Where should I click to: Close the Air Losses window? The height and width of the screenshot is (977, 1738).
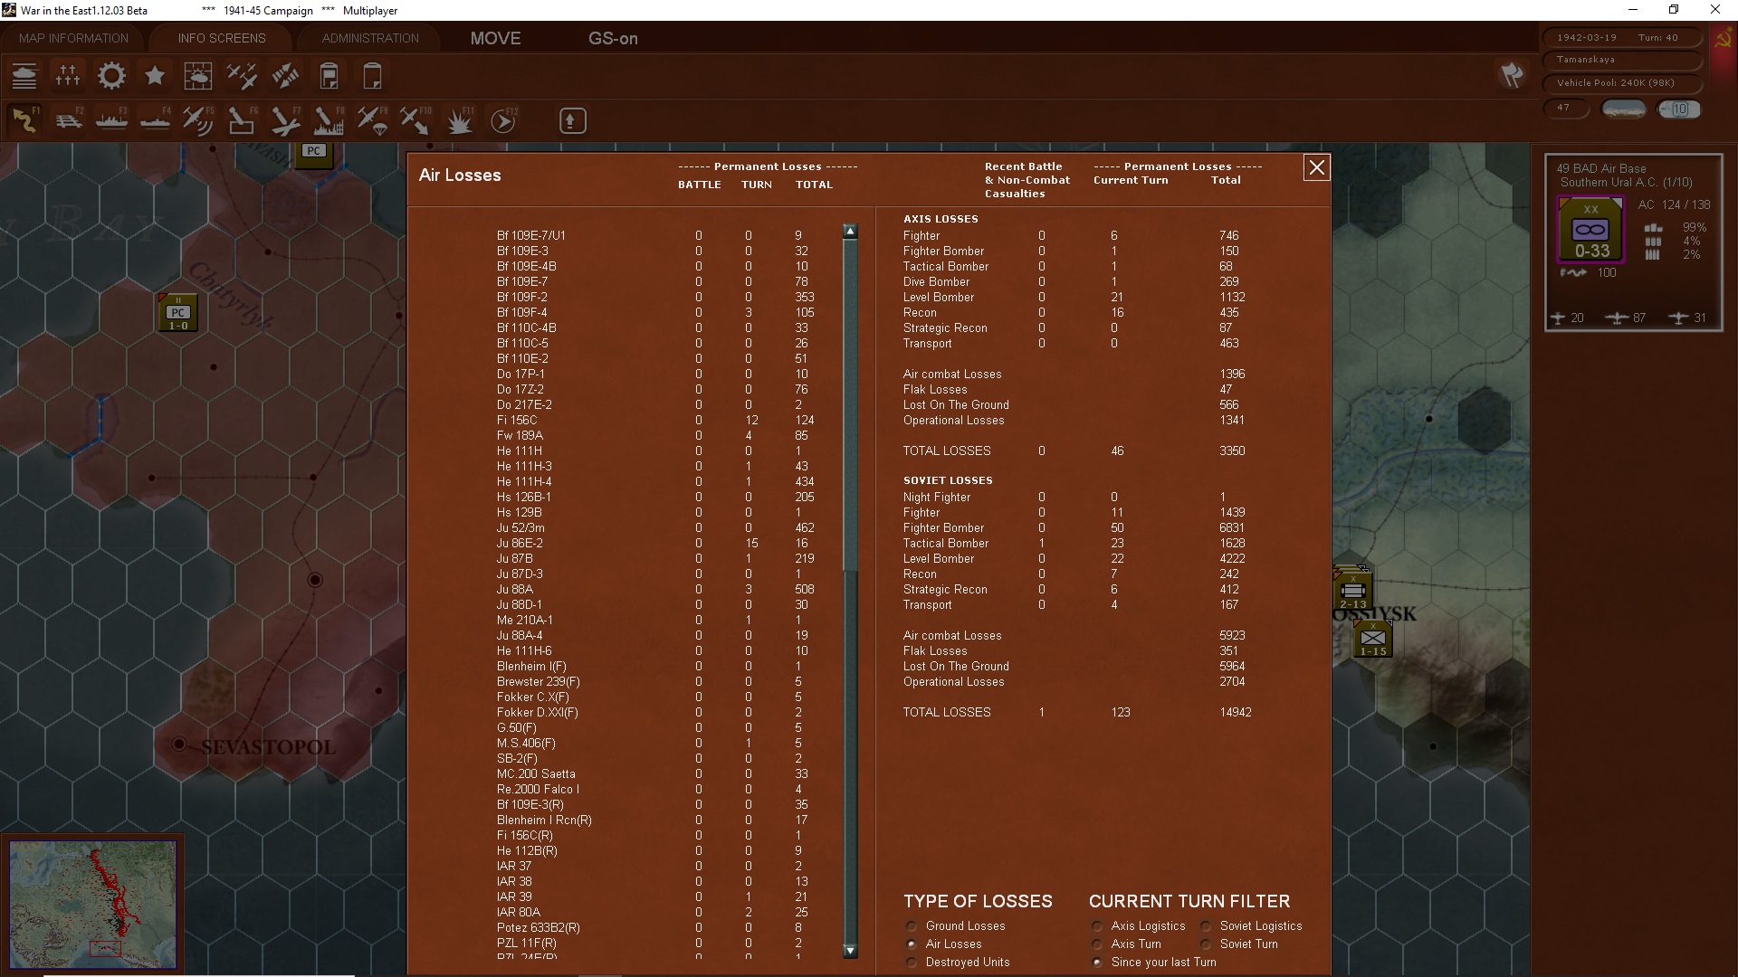pyautogui.click(x=1317, y=167)
